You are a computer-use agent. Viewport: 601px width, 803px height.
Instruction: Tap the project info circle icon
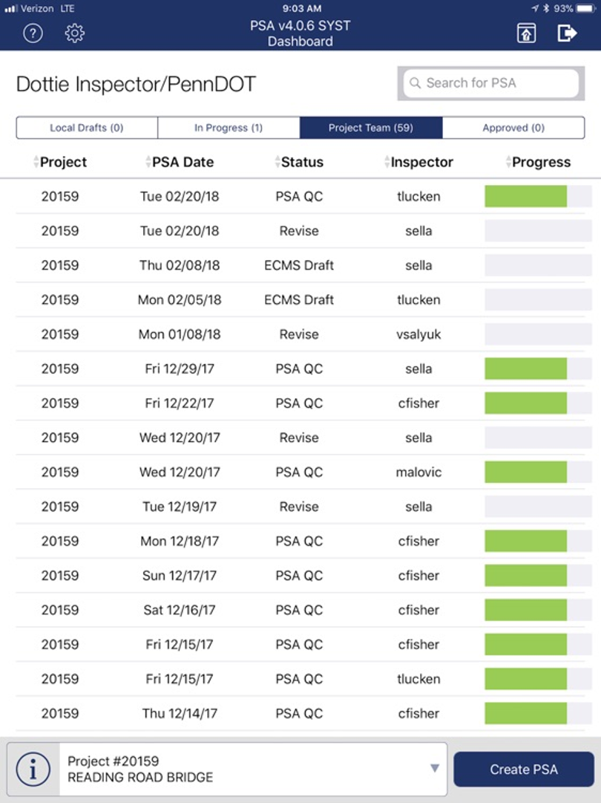[x=33, y=769]
